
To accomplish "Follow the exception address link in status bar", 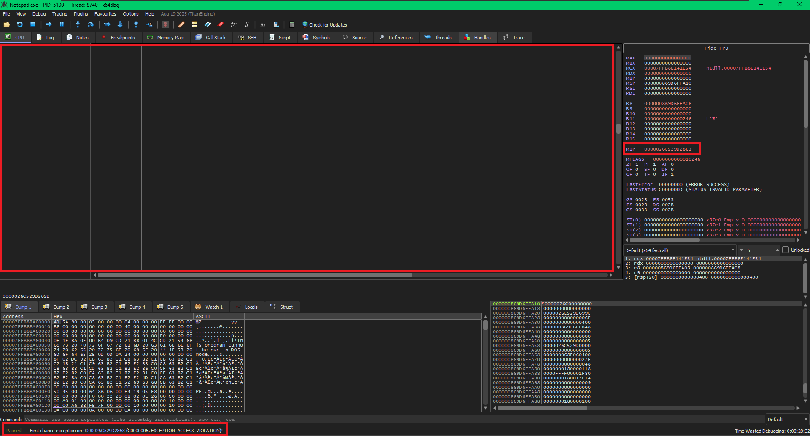I will [x=104, y=431].
